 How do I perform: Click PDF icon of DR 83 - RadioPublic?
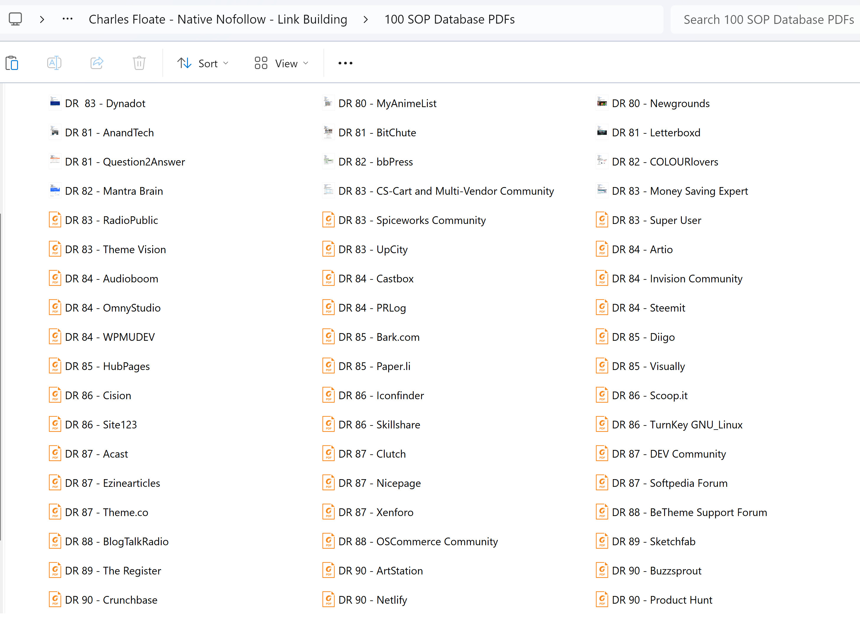(55, 220)
